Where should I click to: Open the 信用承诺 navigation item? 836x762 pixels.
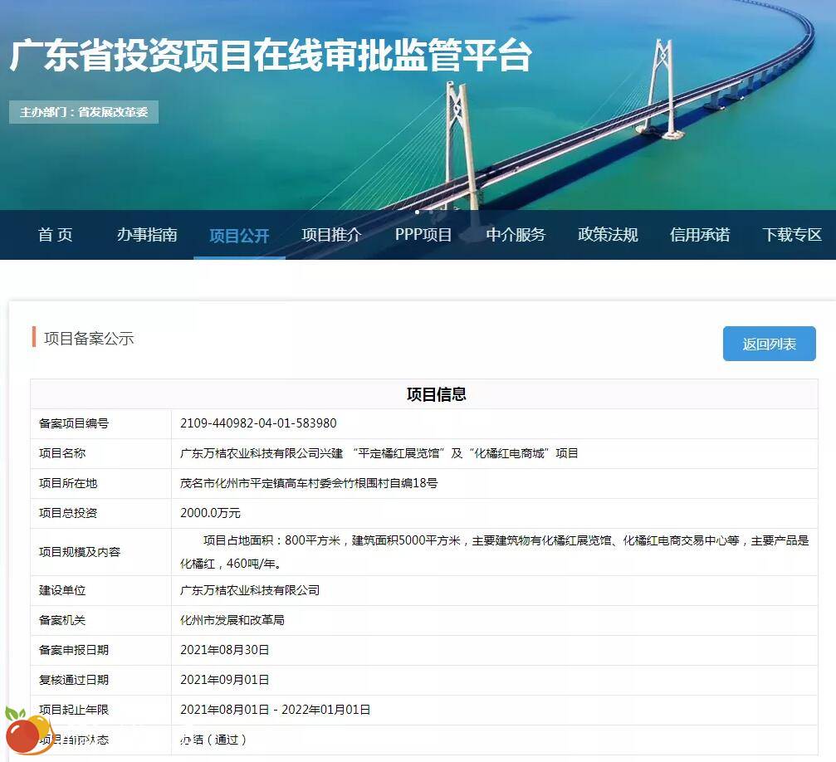tap(700, 235)
